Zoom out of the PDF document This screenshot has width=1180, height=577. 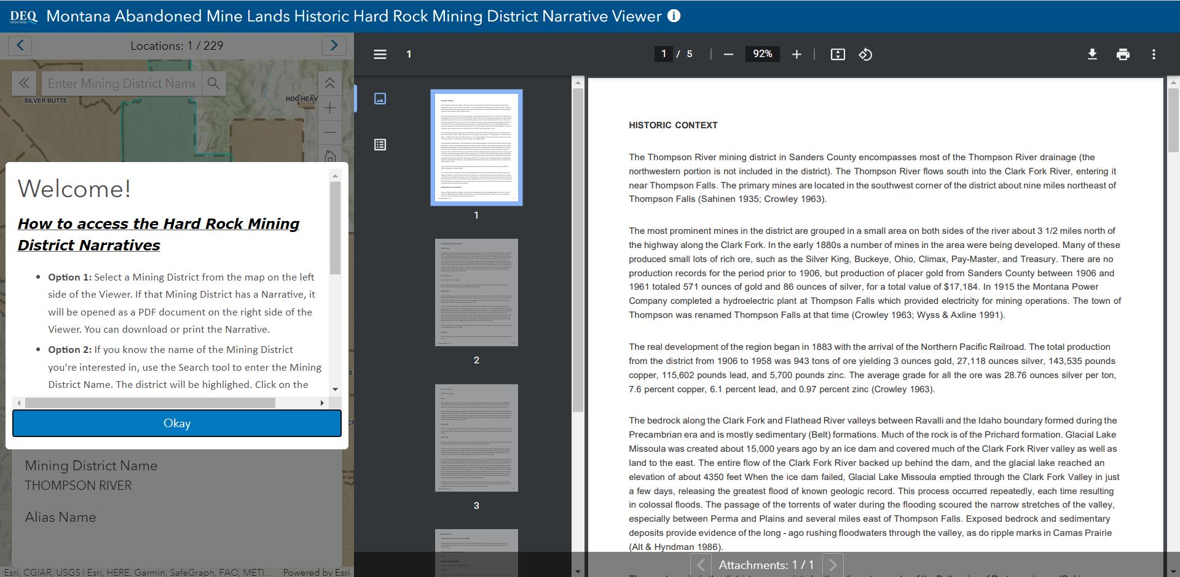728,54
